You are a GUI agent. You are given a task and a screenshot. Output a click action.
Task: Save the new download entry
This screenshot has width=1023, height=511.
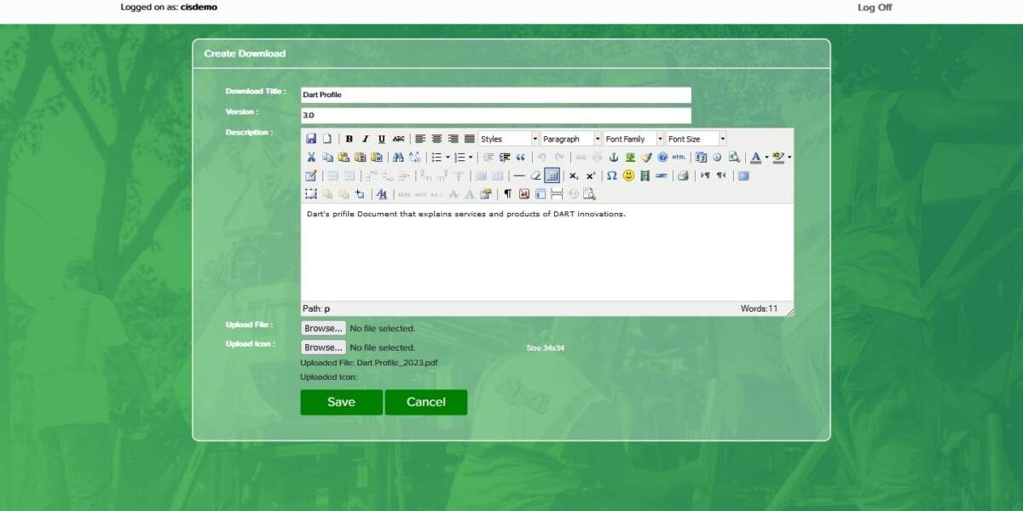[341, 401]
